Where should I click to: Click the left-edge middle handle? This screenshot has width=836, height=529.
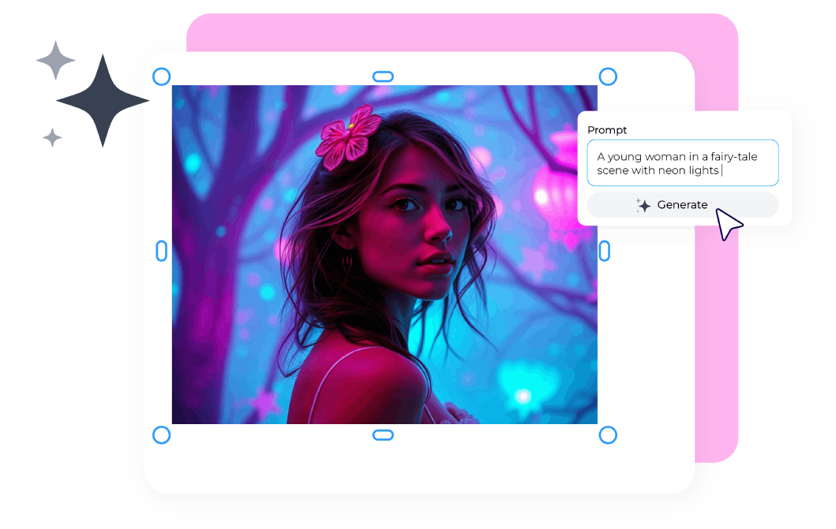(162, 252)
